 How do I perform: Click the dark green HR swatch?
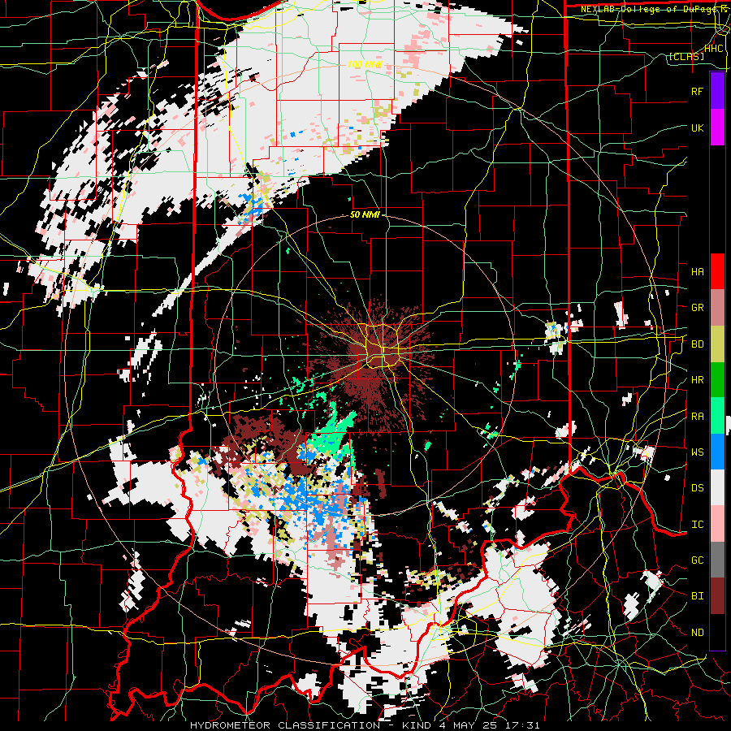(x=717, y=380)
